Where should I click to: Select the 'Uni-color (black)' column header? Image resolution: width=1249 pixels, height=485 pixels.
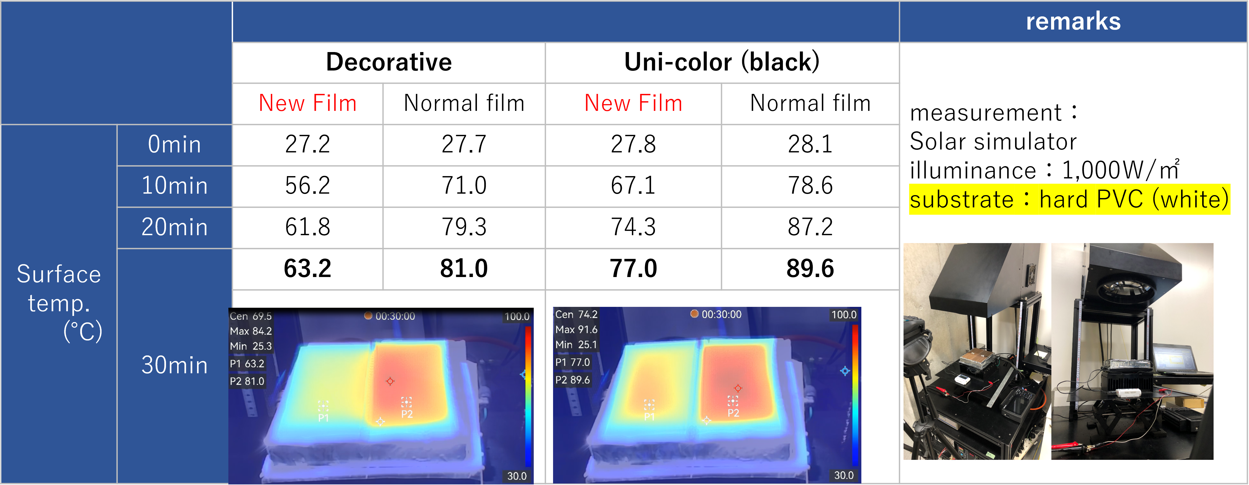point(721,62)
